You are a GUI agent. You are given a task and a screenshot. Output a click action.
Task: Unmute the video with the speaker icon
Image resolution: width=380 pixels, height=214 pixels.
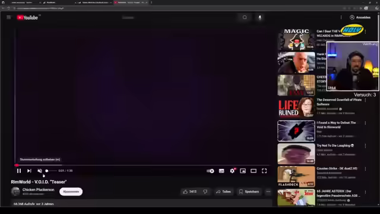(40, 171)
